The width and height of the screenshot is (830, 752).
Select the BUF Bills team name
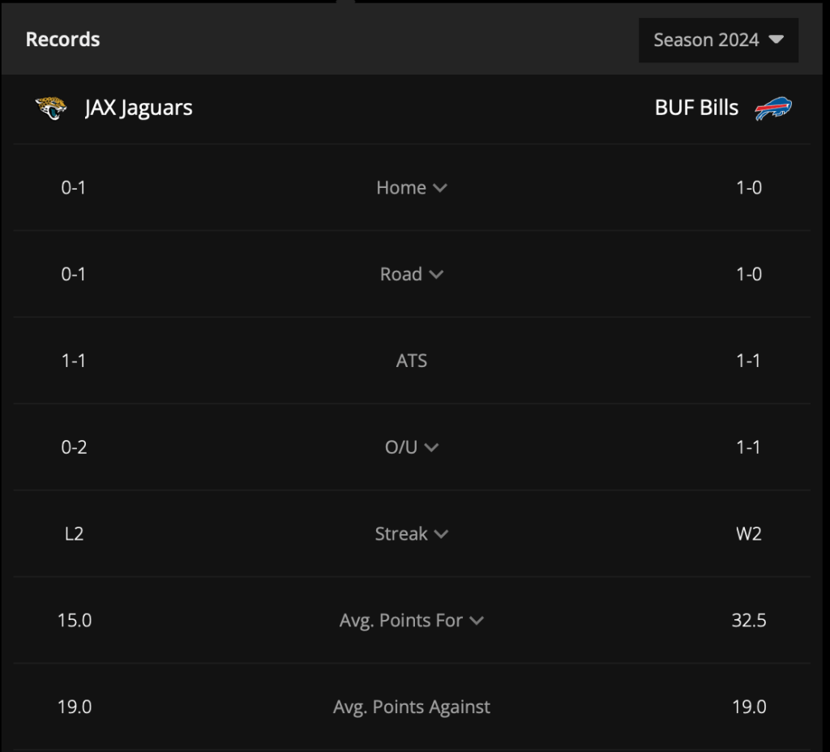click(x=696, y=108)
